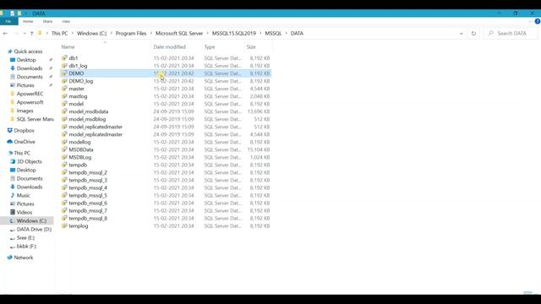
Task: Click the Up one level arrow
Action: (32, 34)
